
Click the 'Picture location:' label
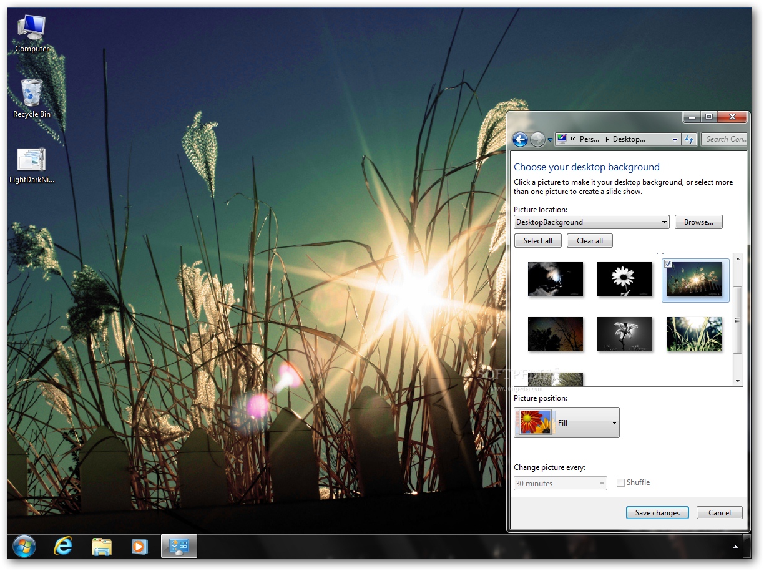(x=541, y=210)
